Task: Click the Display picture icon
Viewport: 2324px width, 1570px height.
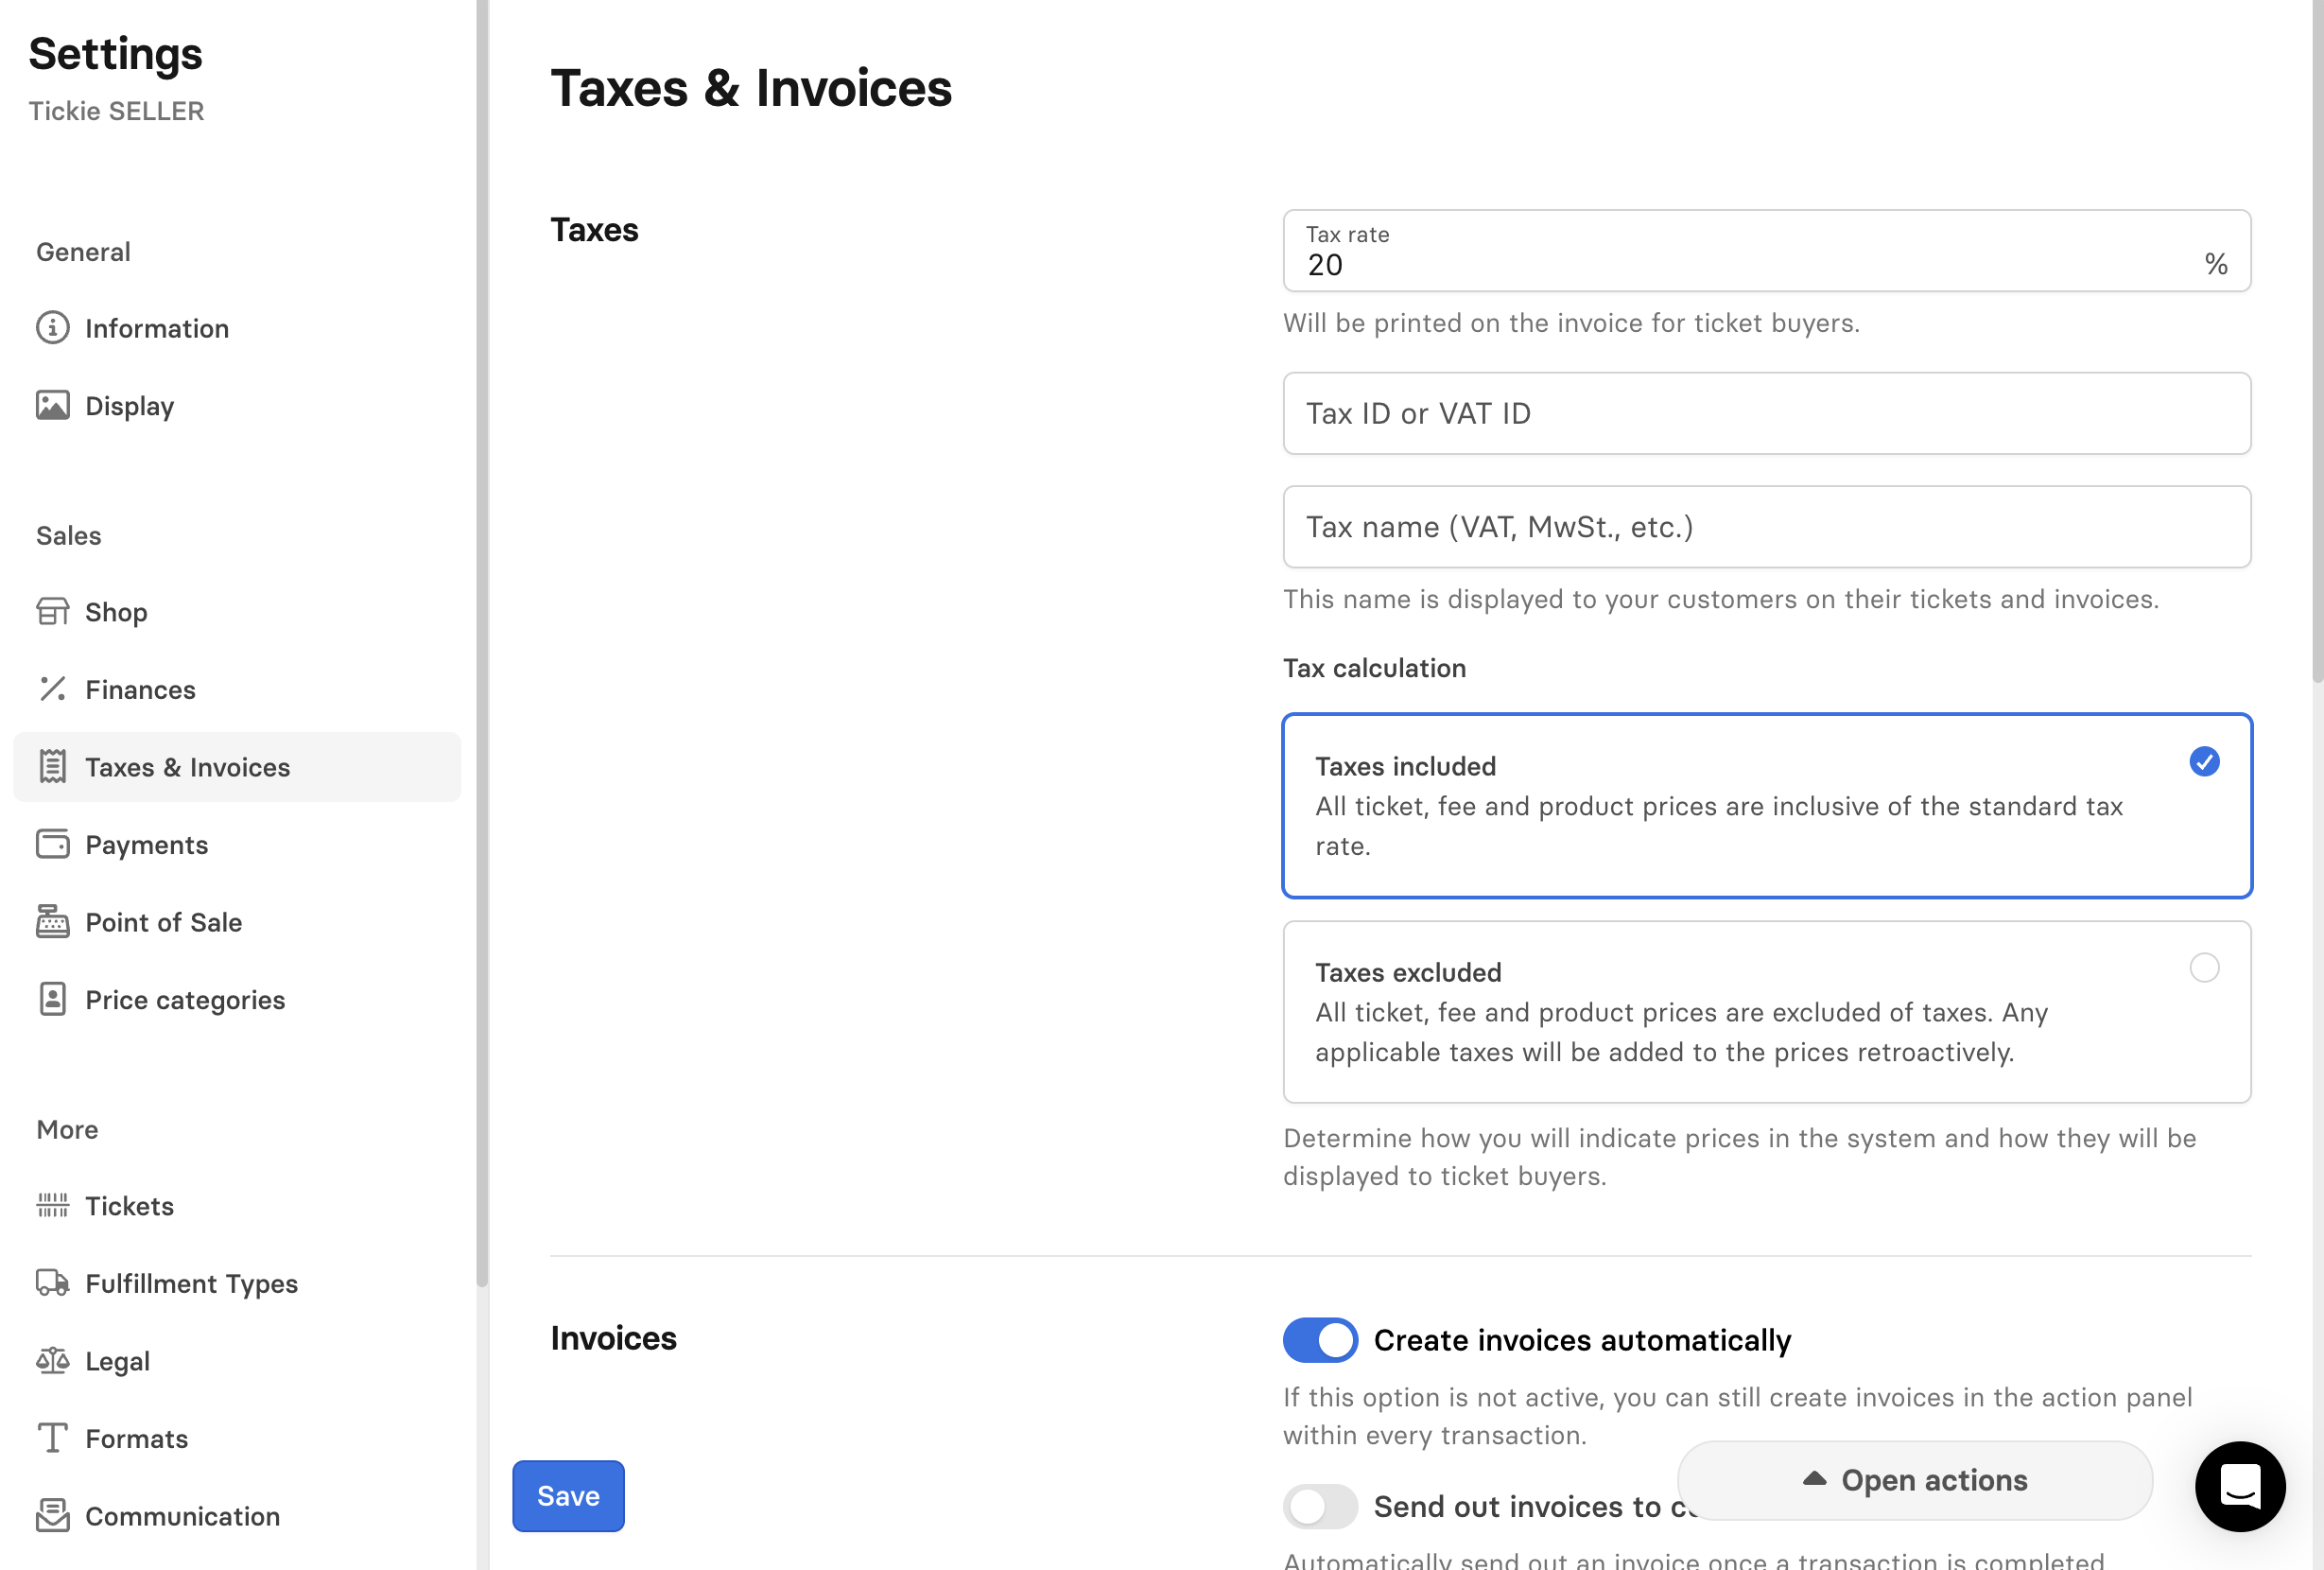Action: 52,406
